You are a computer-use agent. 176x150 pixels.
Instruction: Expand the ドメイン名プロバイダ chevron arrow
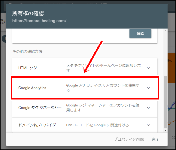point(148,125)
